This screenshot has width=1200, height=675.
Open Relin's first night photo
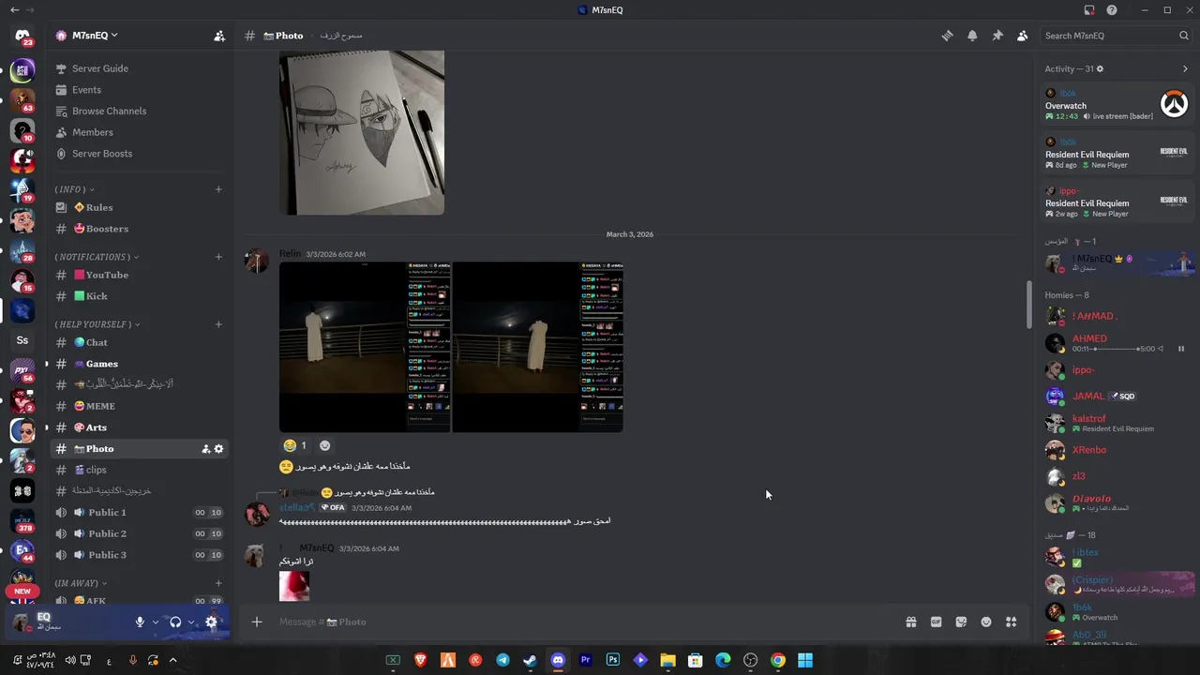pos(365,347)
